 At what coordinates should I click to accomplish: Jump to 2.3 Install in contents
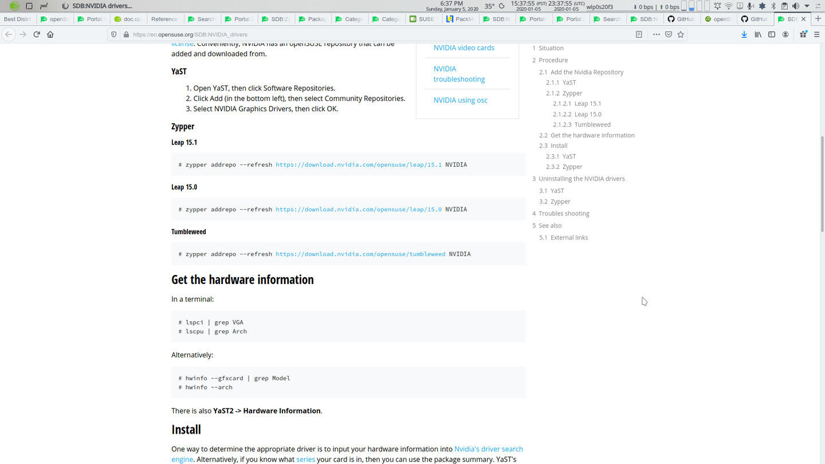553,146
